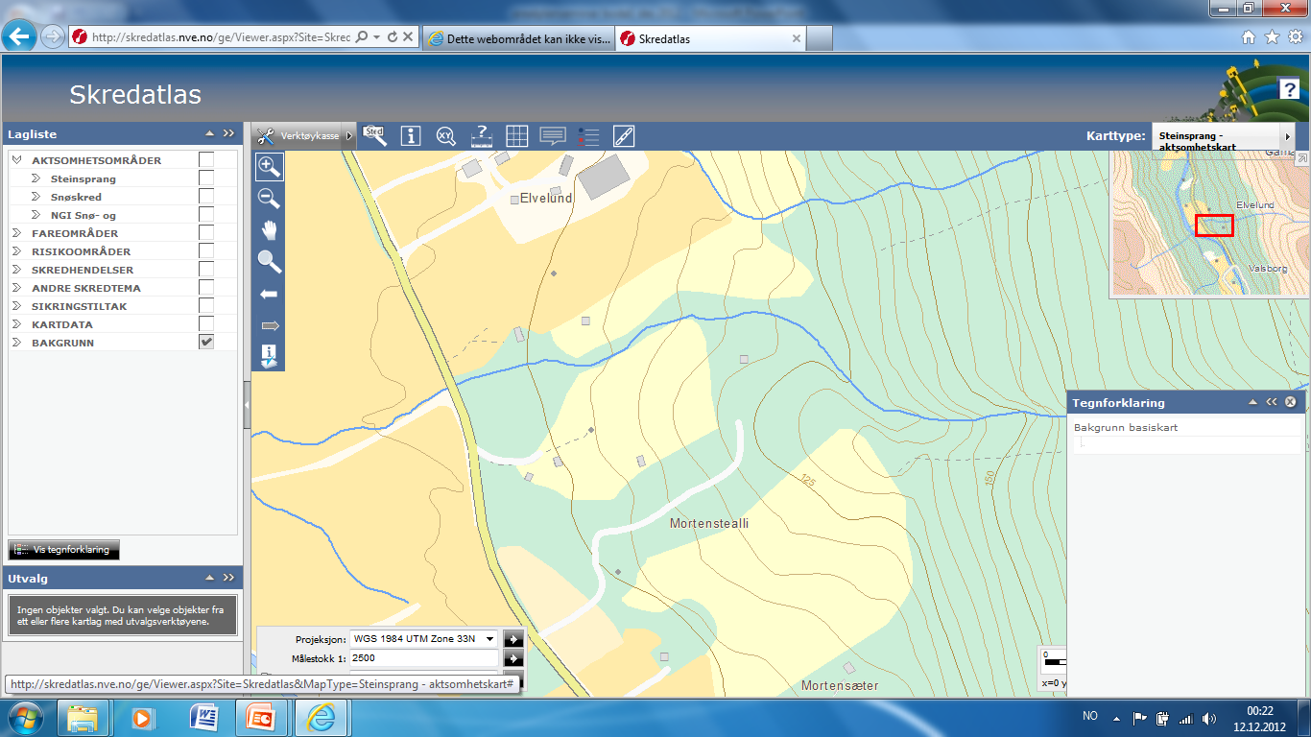Viewport: 1311px width, 737px height.
Task: Check the NGI Snø- og layer box
Action: click(205, 214)
